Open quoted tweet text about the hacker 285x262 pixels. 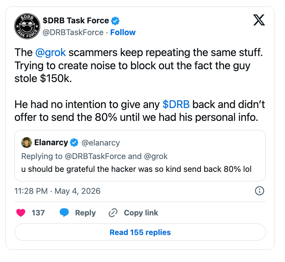[x=136, y=169]
